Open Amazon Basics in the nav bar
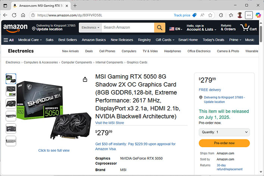 tap(94, 40)
